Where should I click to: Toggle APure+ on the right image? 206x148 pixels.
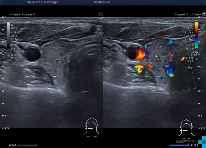pos(196,15)
